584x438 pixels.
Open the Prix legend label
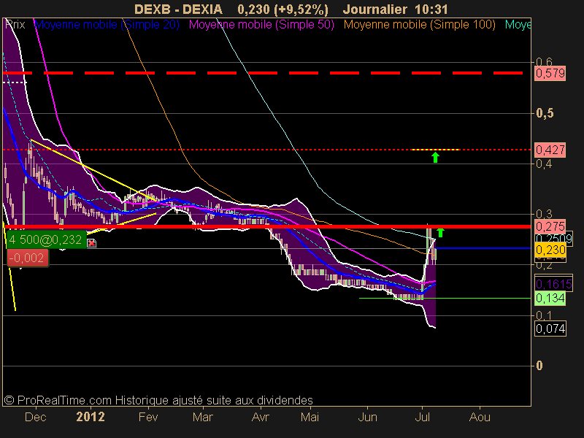15,25
